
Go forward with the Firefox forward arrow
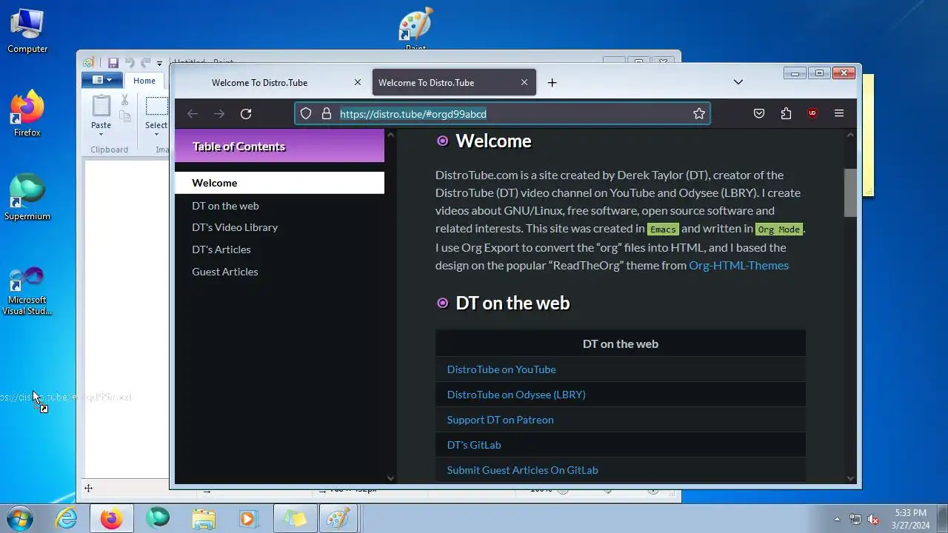219,113
